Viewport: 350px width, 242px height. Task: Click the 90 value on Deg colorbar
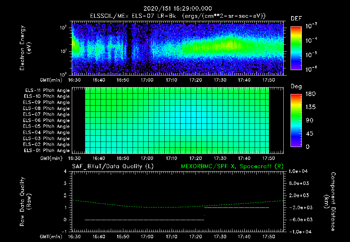click(310, 121)
